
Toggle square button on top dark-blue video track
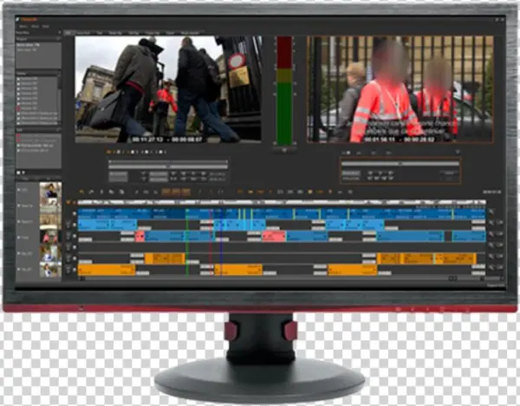point(75,213)
